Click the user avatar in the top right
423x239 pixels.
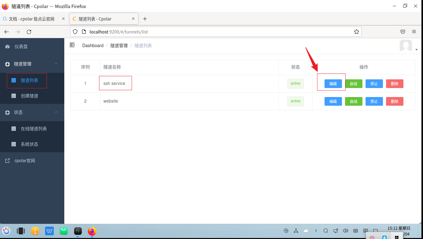[x=406, y=46]
